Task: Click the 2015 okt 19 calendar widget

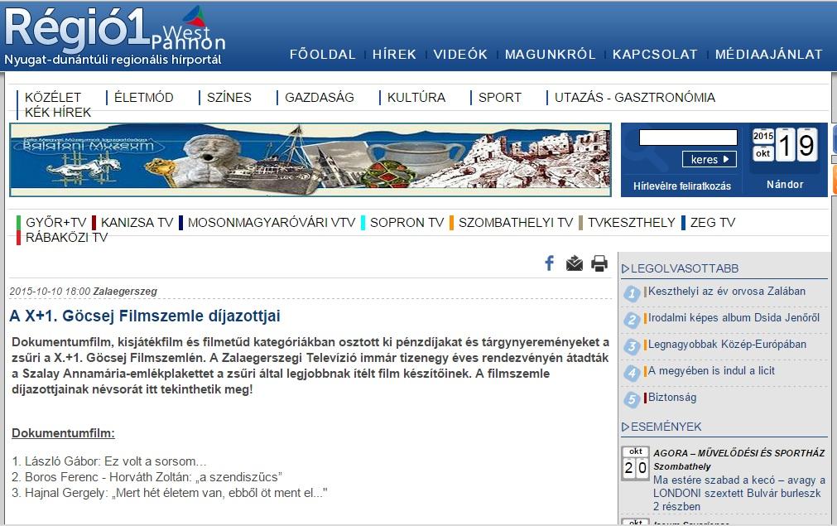Action: pyautogui.click(x=784, y=144)
